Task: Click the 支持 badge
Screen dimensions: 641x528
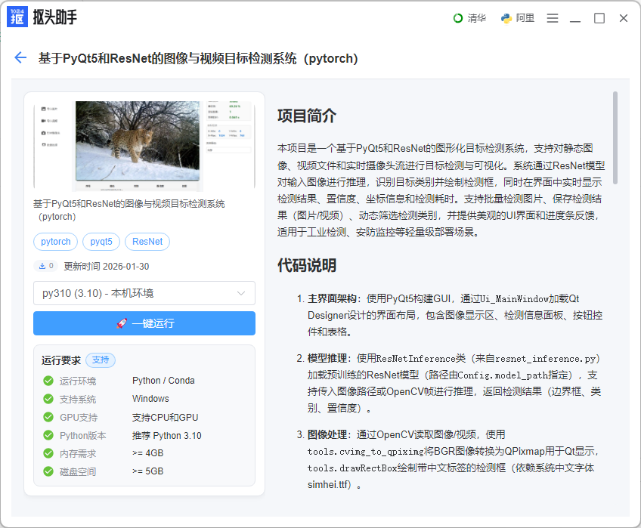Action: [x=101, y=360]
